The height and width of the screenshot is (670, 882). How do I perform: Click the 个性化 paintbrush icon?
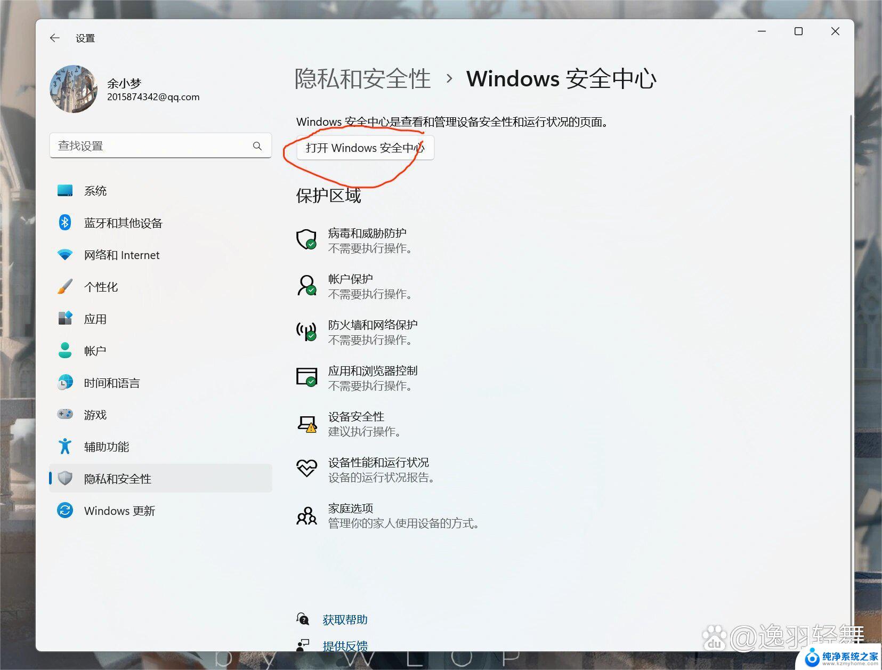point(65,287)
